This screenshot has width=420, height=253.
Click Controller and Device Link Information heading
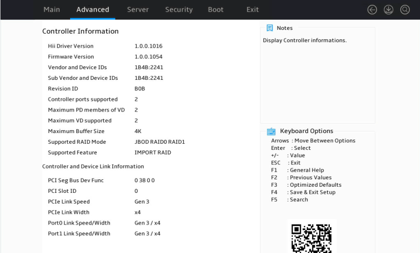point(93,166)
